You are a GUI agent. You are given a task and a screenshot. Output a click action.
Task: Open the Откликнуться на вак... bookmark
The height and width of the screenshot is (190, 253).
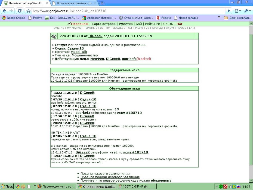(136, 18)
